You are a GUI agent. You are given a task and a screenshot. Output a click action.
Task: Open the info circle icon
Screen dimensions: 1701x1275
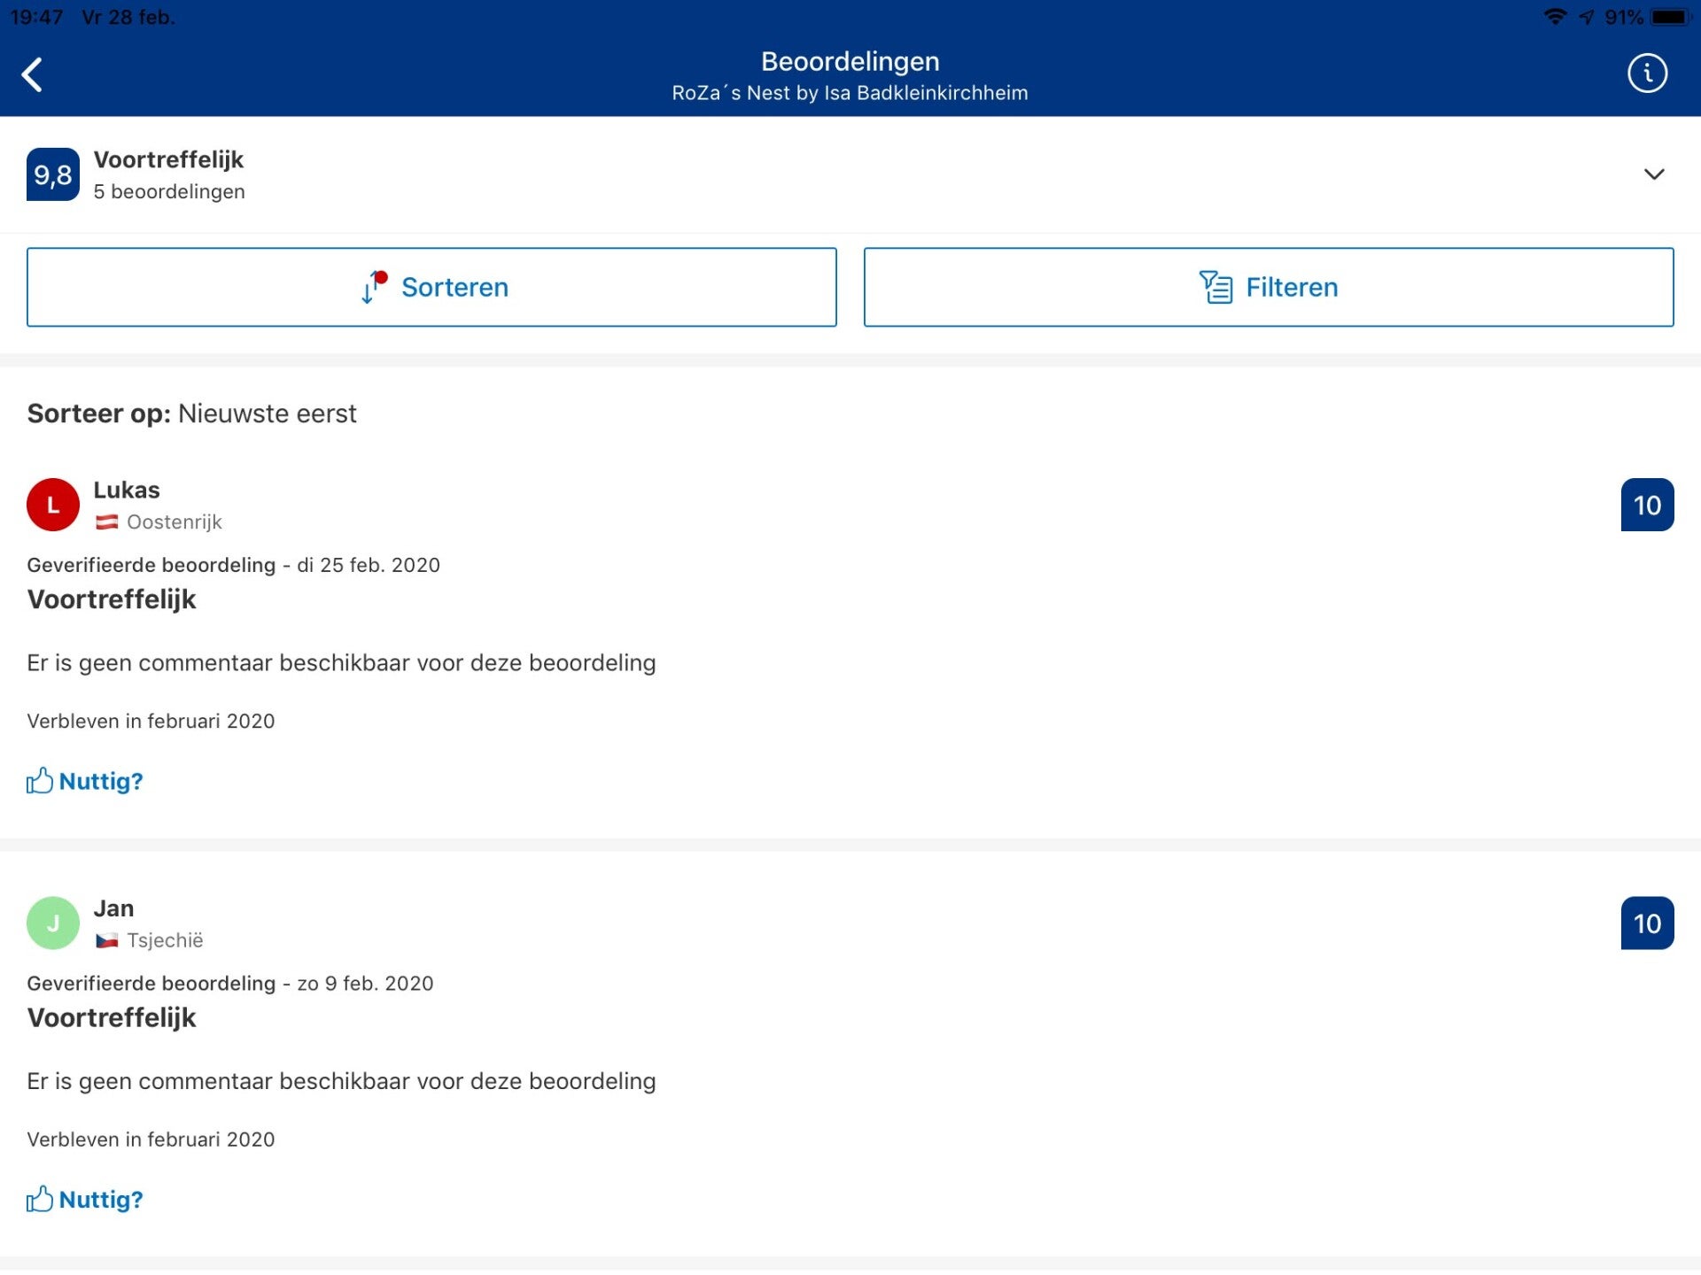pyautogui.click(x=1647, y=73)
